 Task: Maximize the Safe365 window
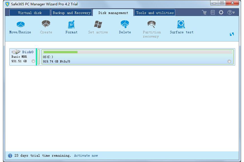click(x=222, y=3)
